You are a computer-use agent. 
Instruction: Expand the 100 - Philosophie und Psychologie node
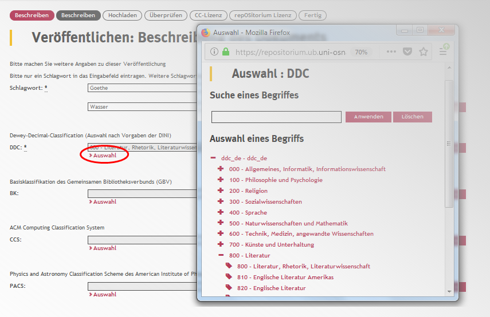click(221, 180)
